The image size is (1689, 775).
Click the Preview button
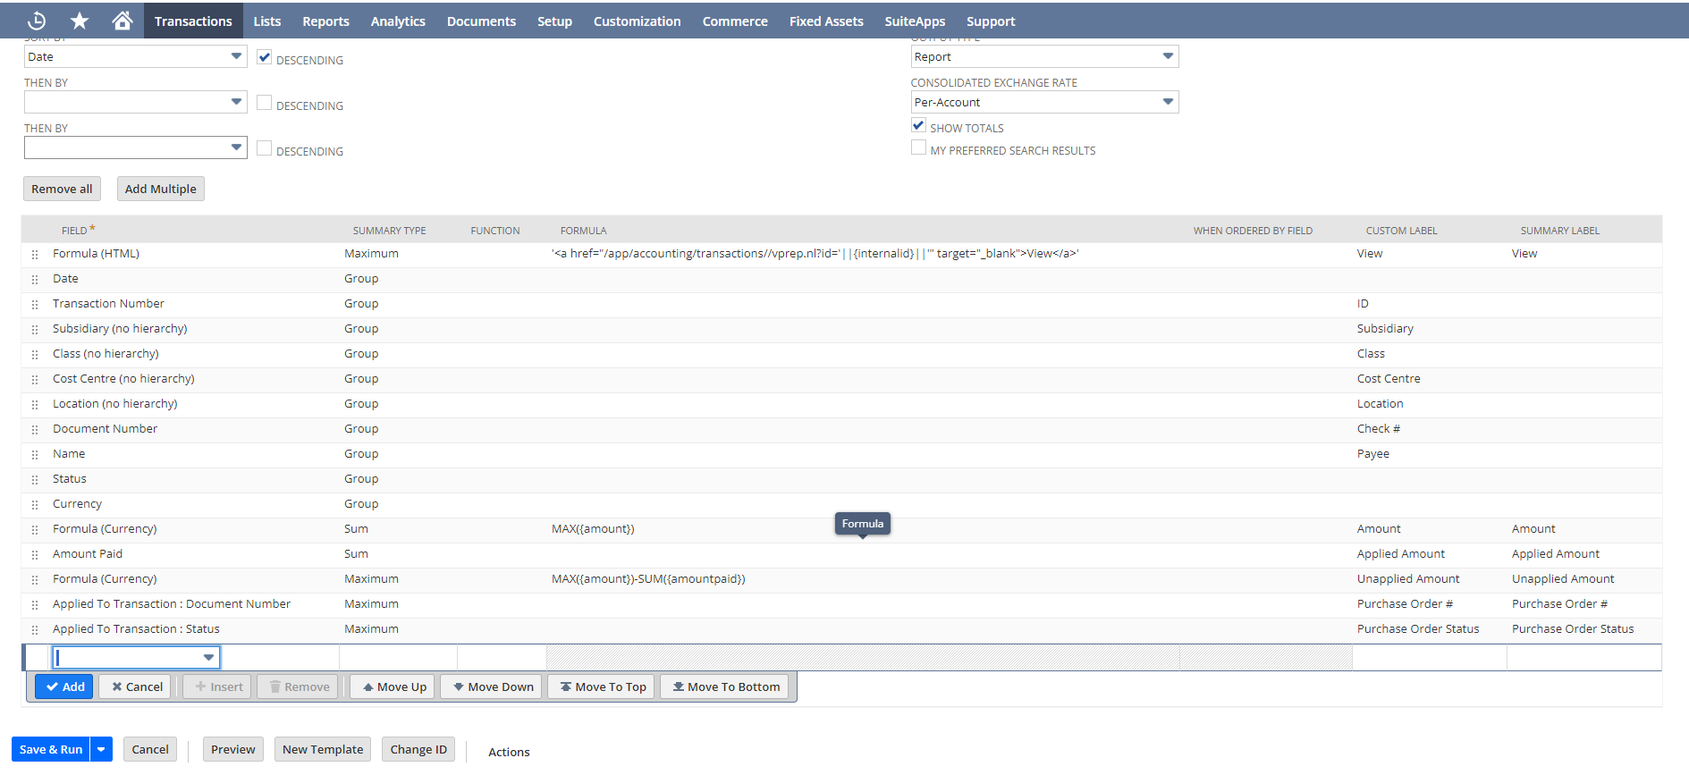tap(232, 749)
